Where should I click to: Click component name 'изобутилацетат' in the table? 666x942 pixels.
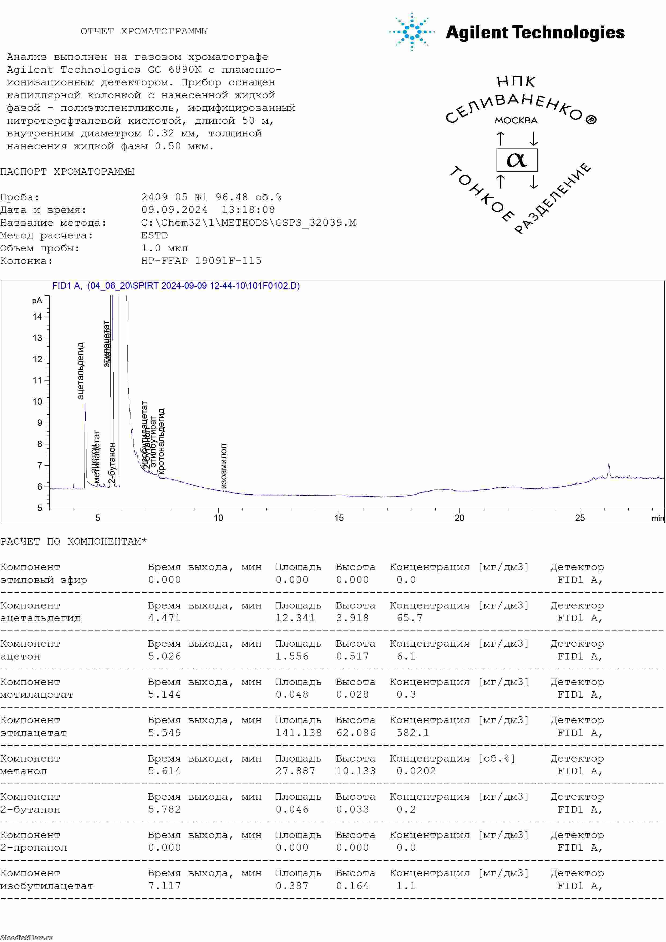coord(47,886)
